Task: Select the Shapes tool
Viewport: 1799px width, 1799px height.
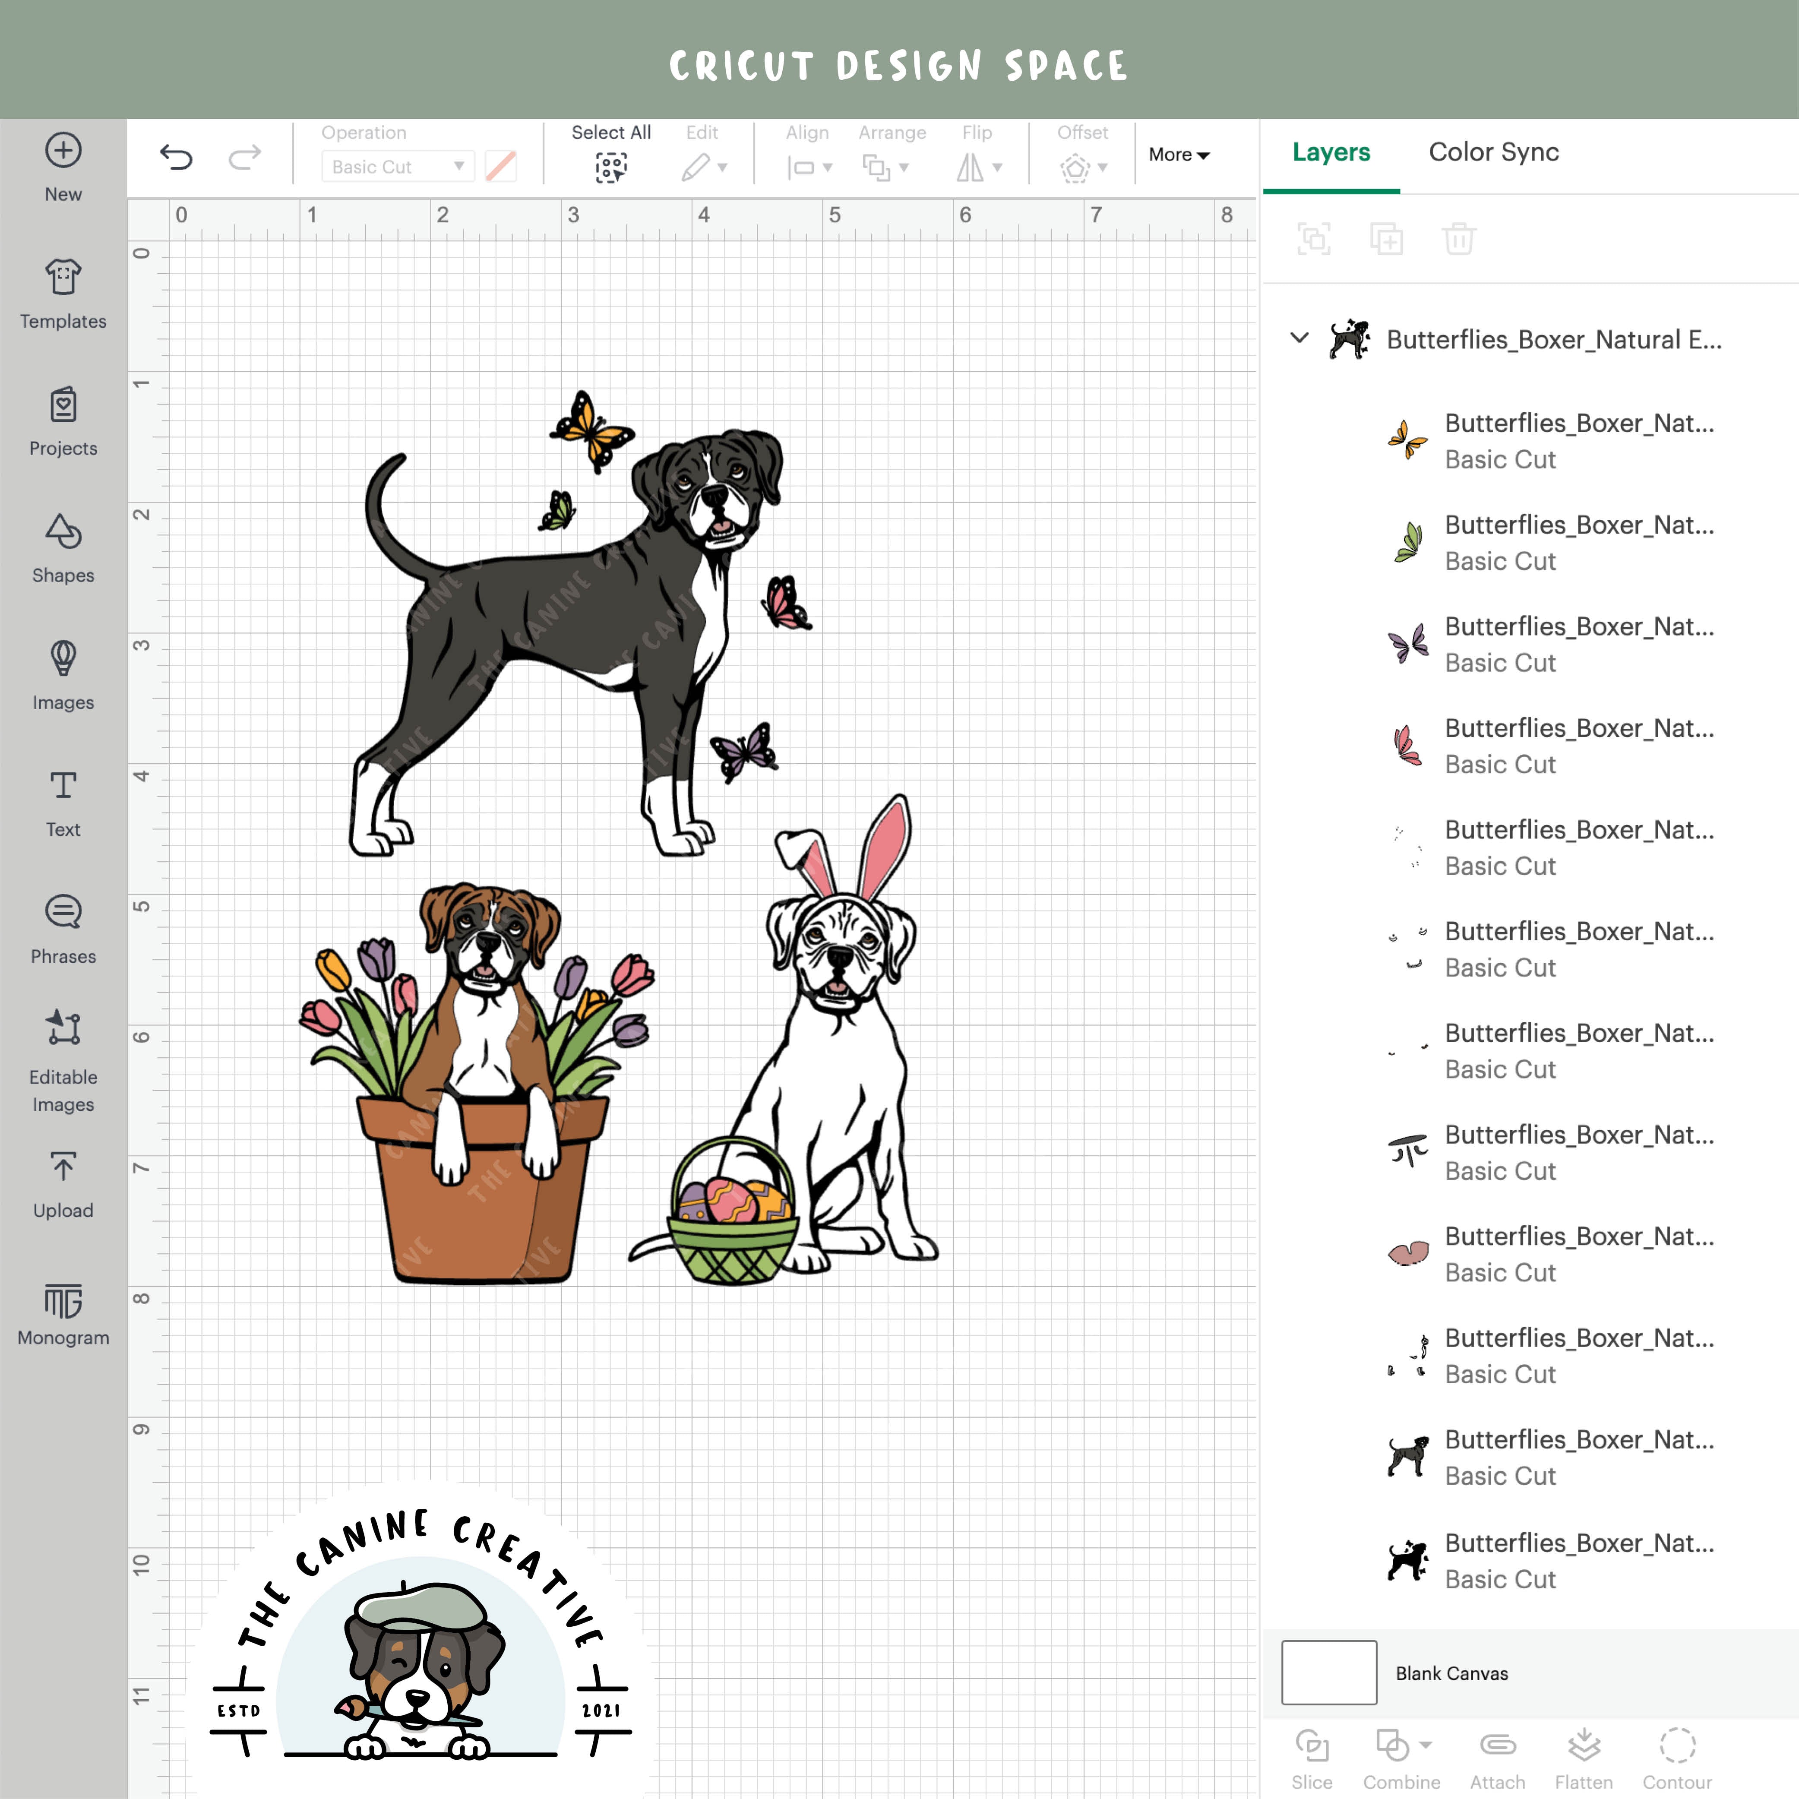Action: [63, 547]
